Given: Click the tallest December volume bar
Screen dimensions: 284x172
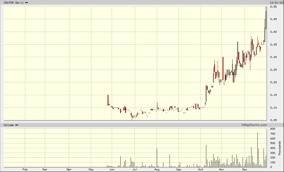Looking at the screenshot, I should [x=257, y=150].
